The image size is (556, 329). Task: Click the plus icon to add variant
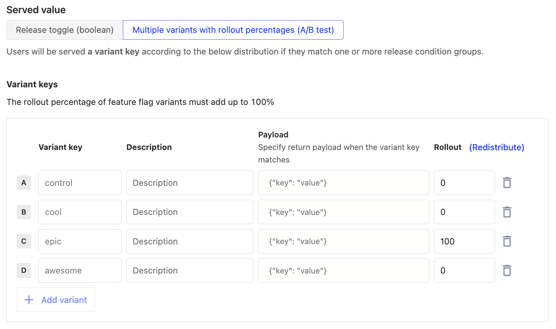[x=29, y=300]
